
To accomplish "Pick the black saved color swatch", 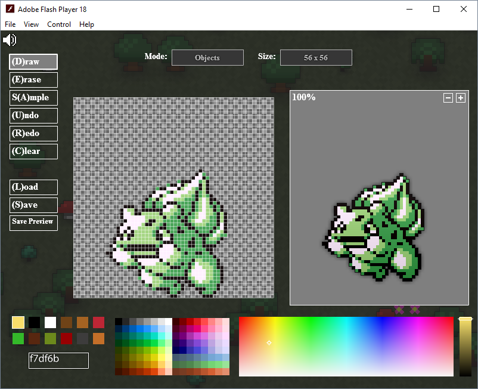I will coord(34,323).
